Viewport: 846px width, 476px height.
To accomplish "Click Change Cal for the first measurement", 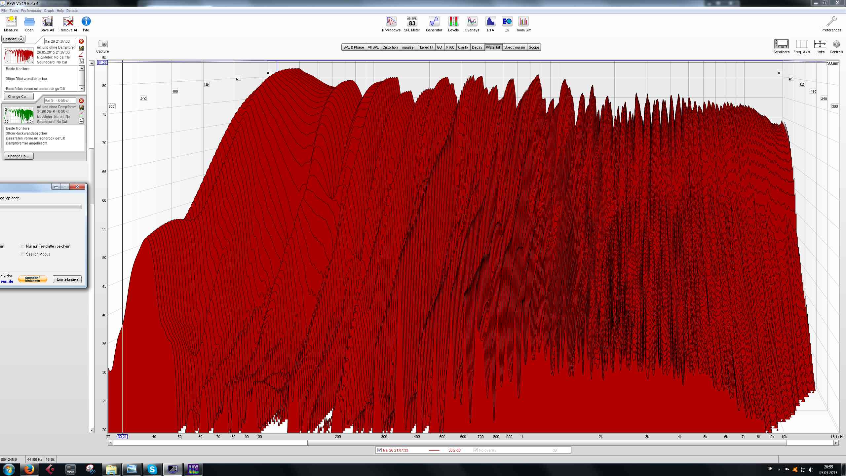I will point(19,97).
